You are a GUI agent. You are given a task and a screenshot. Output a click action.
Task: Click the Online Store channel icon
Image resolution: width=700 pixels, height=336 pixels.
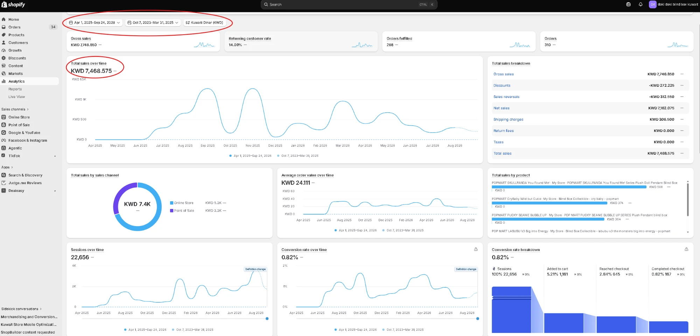click(3, 117)
